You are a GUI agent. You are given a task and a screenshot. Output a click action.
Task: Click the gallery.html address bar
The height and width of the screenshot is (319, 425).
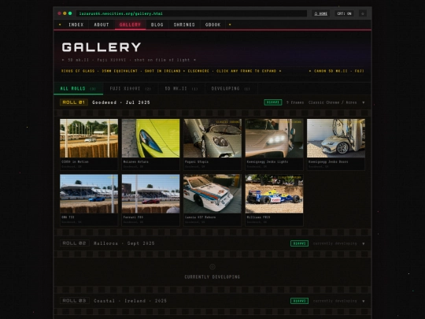(x=191, y=13)
